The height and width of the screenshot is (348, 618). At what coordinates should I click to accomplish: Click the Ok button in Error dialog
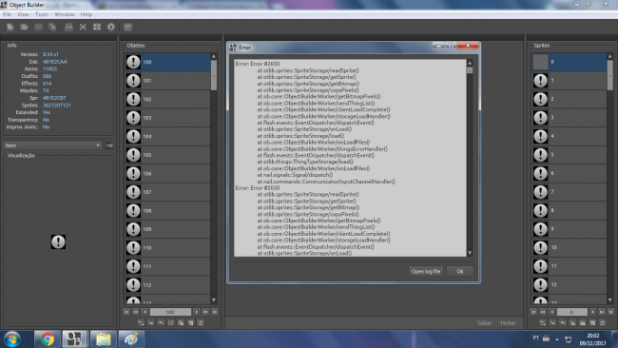460,271
